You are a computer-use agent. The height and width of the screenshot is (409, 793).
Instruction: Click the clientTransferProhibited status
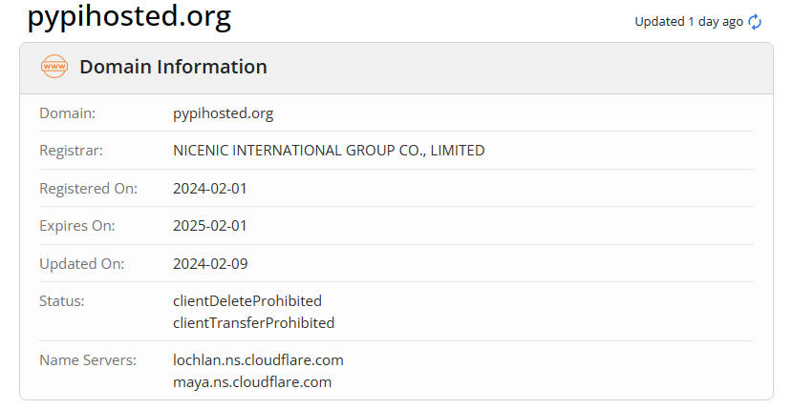pyautogui.click(x=253, y=322)
